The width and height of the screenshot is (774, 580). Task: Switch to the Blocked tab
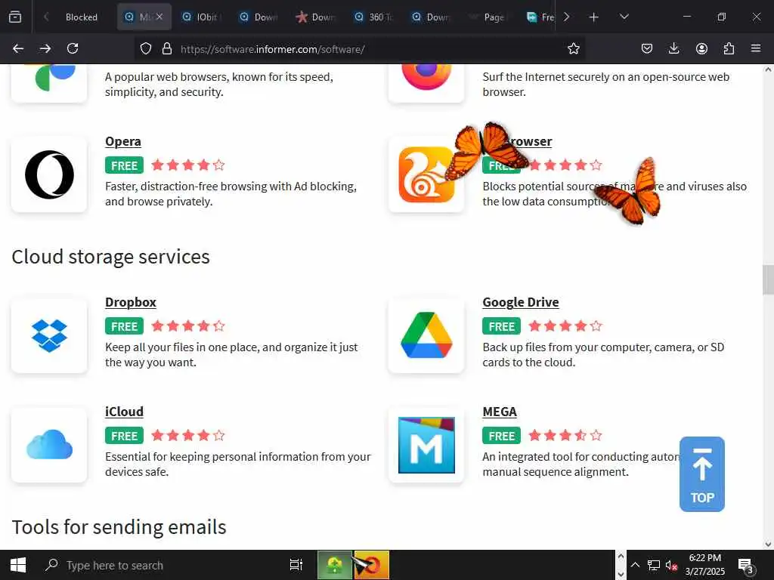point(82,17)
